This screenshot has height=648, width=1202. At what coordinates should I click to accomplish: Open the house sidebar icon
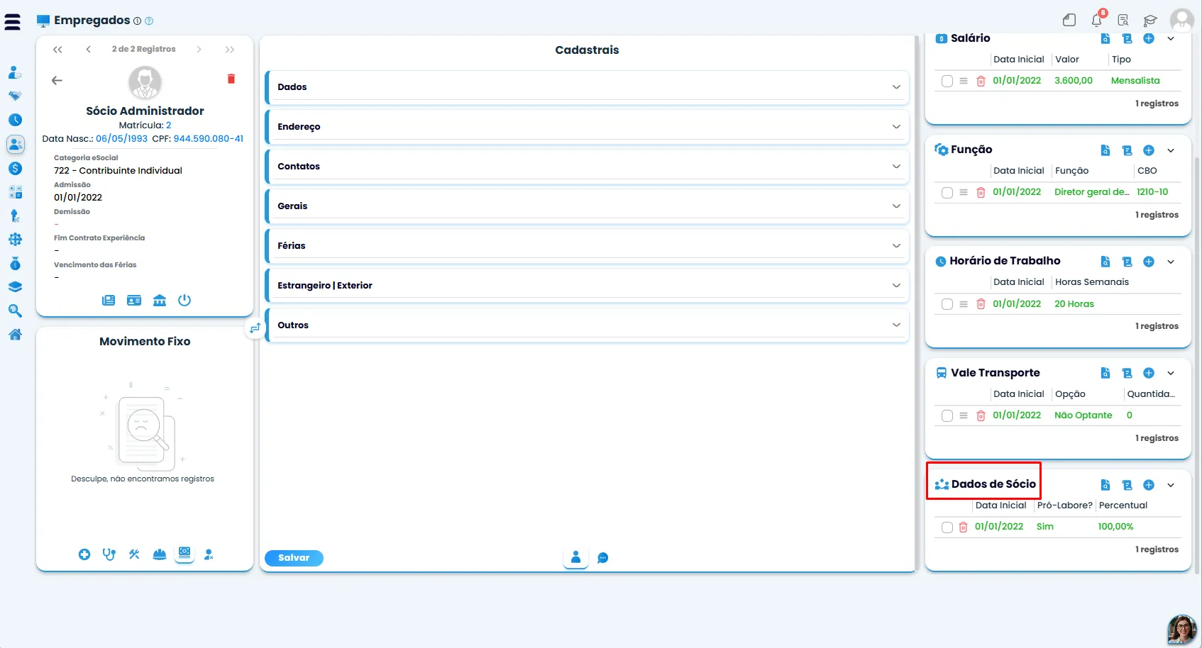[x=15, y=335]
